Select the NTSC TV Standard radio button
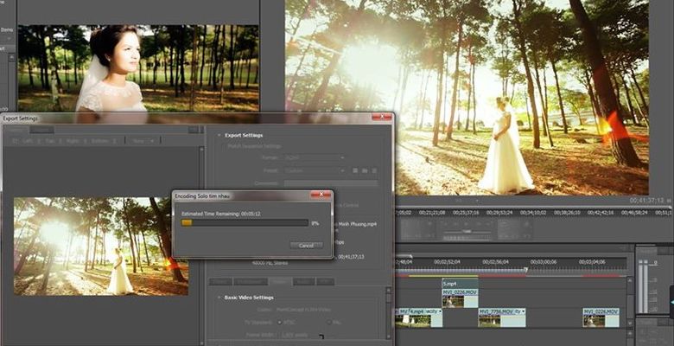The height and width of the screenshot is (346, 674). (x=280, y=322)
